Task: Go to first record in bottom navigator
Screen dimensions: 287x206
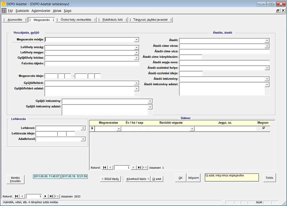Action: point(17,196)
